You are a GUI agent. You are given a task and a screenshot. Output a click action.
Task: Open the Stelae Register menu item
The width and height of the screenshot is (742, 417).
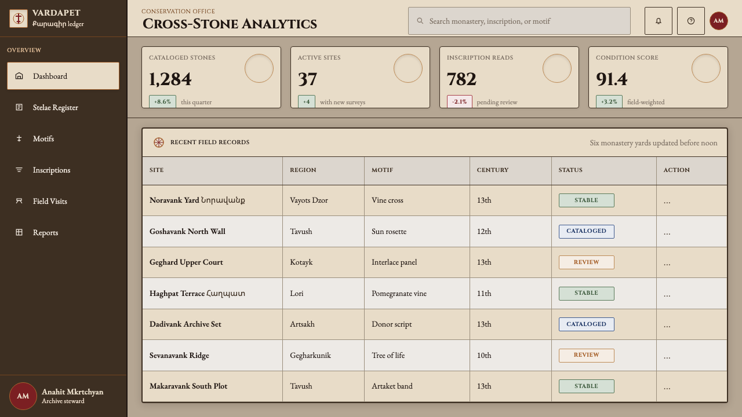(63, 107)
